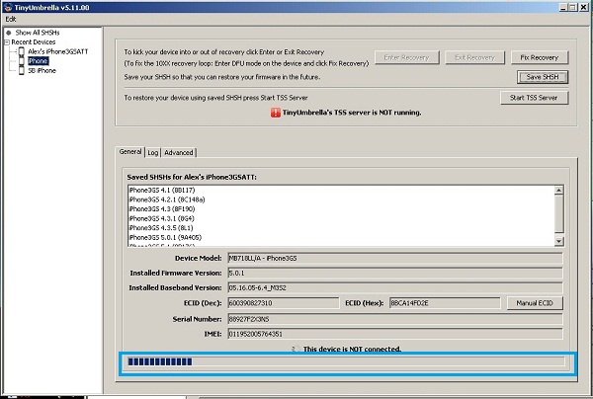Viewport: 593px width, 399px height.
Task: Switch to the General tab
Action: pyautogui.click(x=130, y=151)
